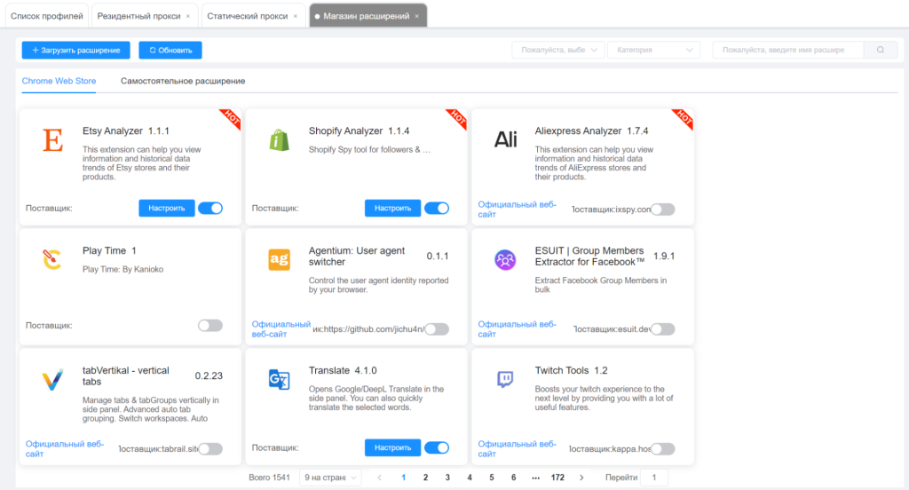
Task: Disable the Etsy Analyzer toggle
Action: click(210, 209)
